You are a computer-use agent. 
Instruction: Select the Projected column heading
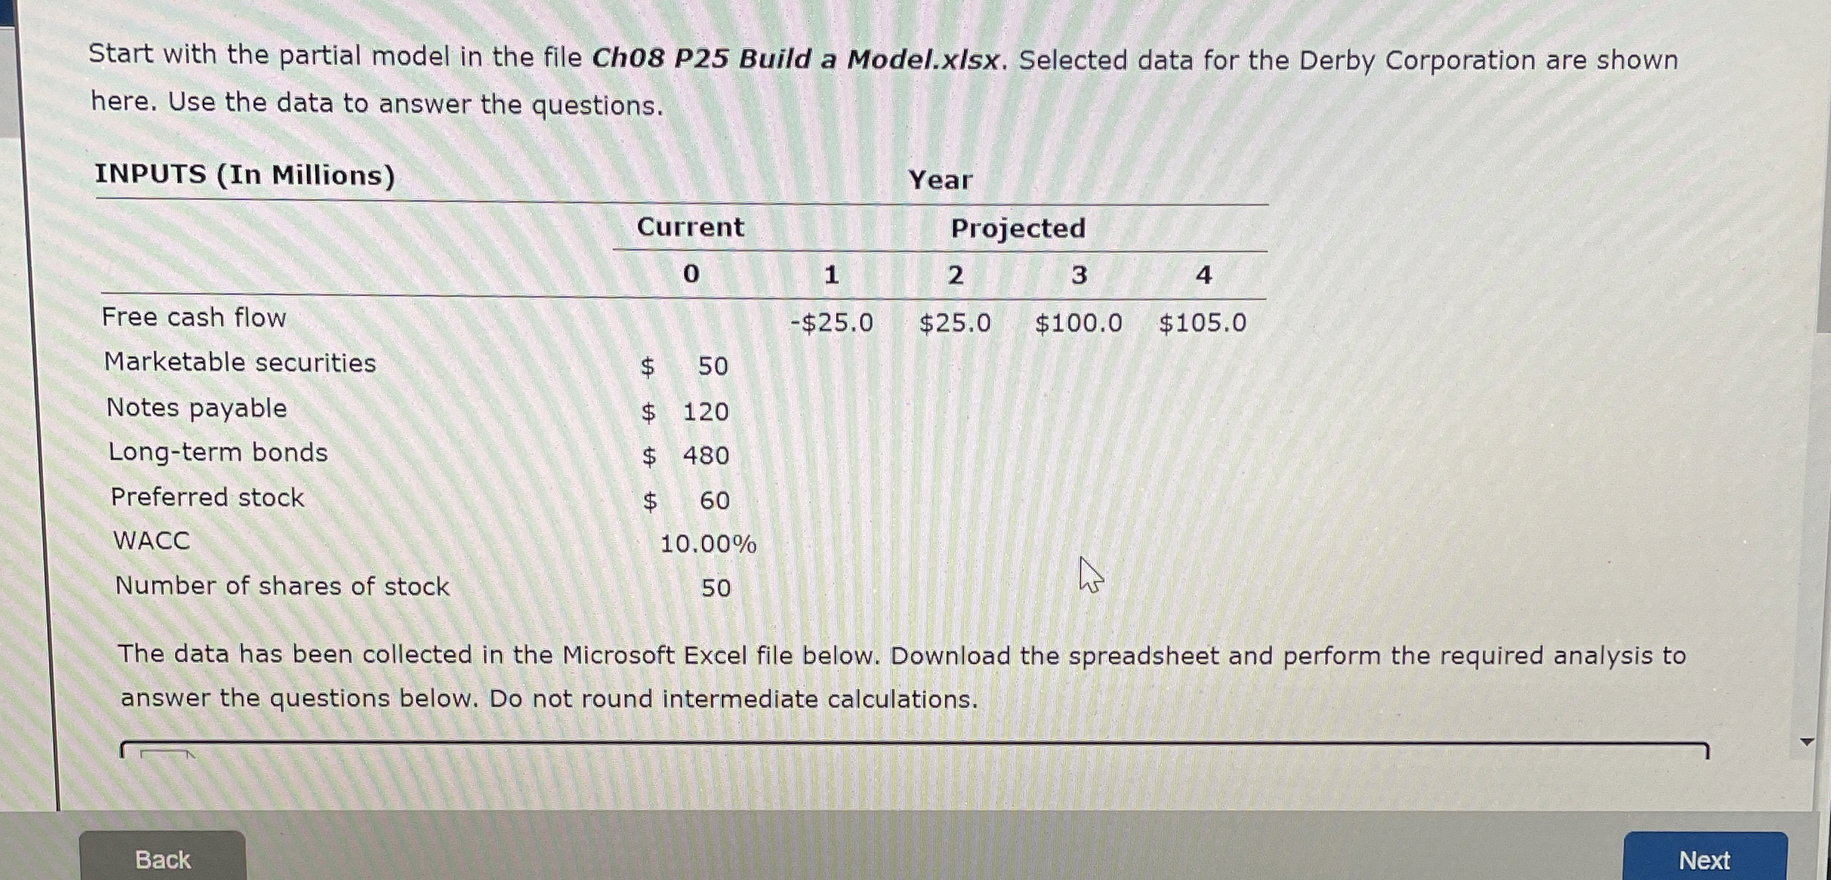point(1018,228)
